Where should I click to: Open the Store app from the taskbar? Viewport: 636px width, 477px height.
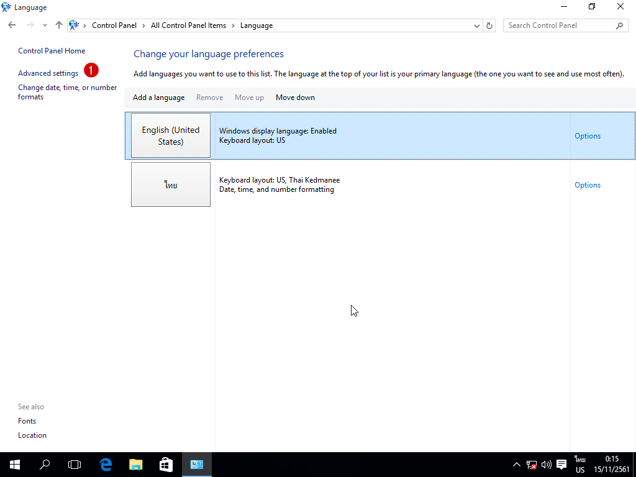(x=166, y=464)
